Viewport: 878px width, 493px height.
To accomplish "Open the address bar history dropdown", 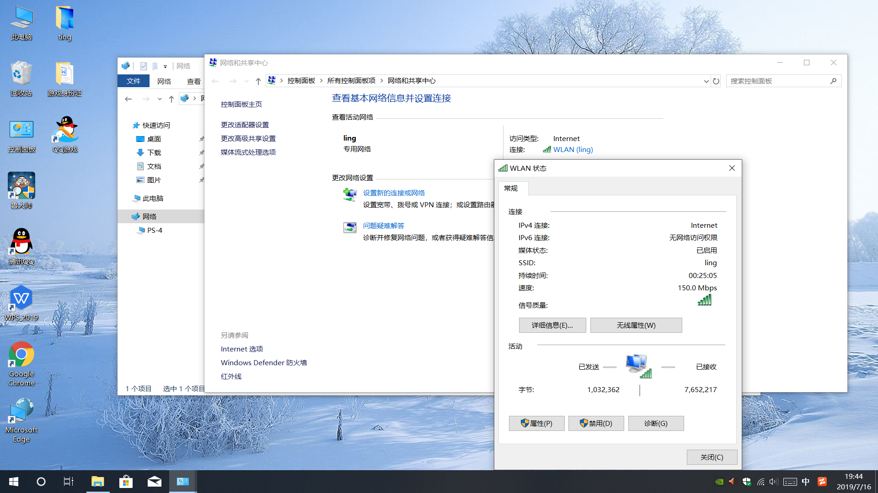I will click(706, 81).
